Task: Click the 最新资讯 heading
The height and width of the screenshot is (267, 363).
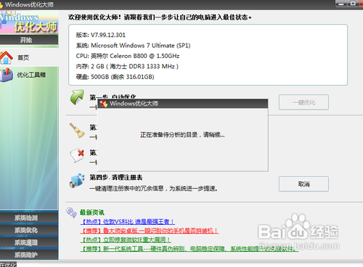Action: point(92,213)
